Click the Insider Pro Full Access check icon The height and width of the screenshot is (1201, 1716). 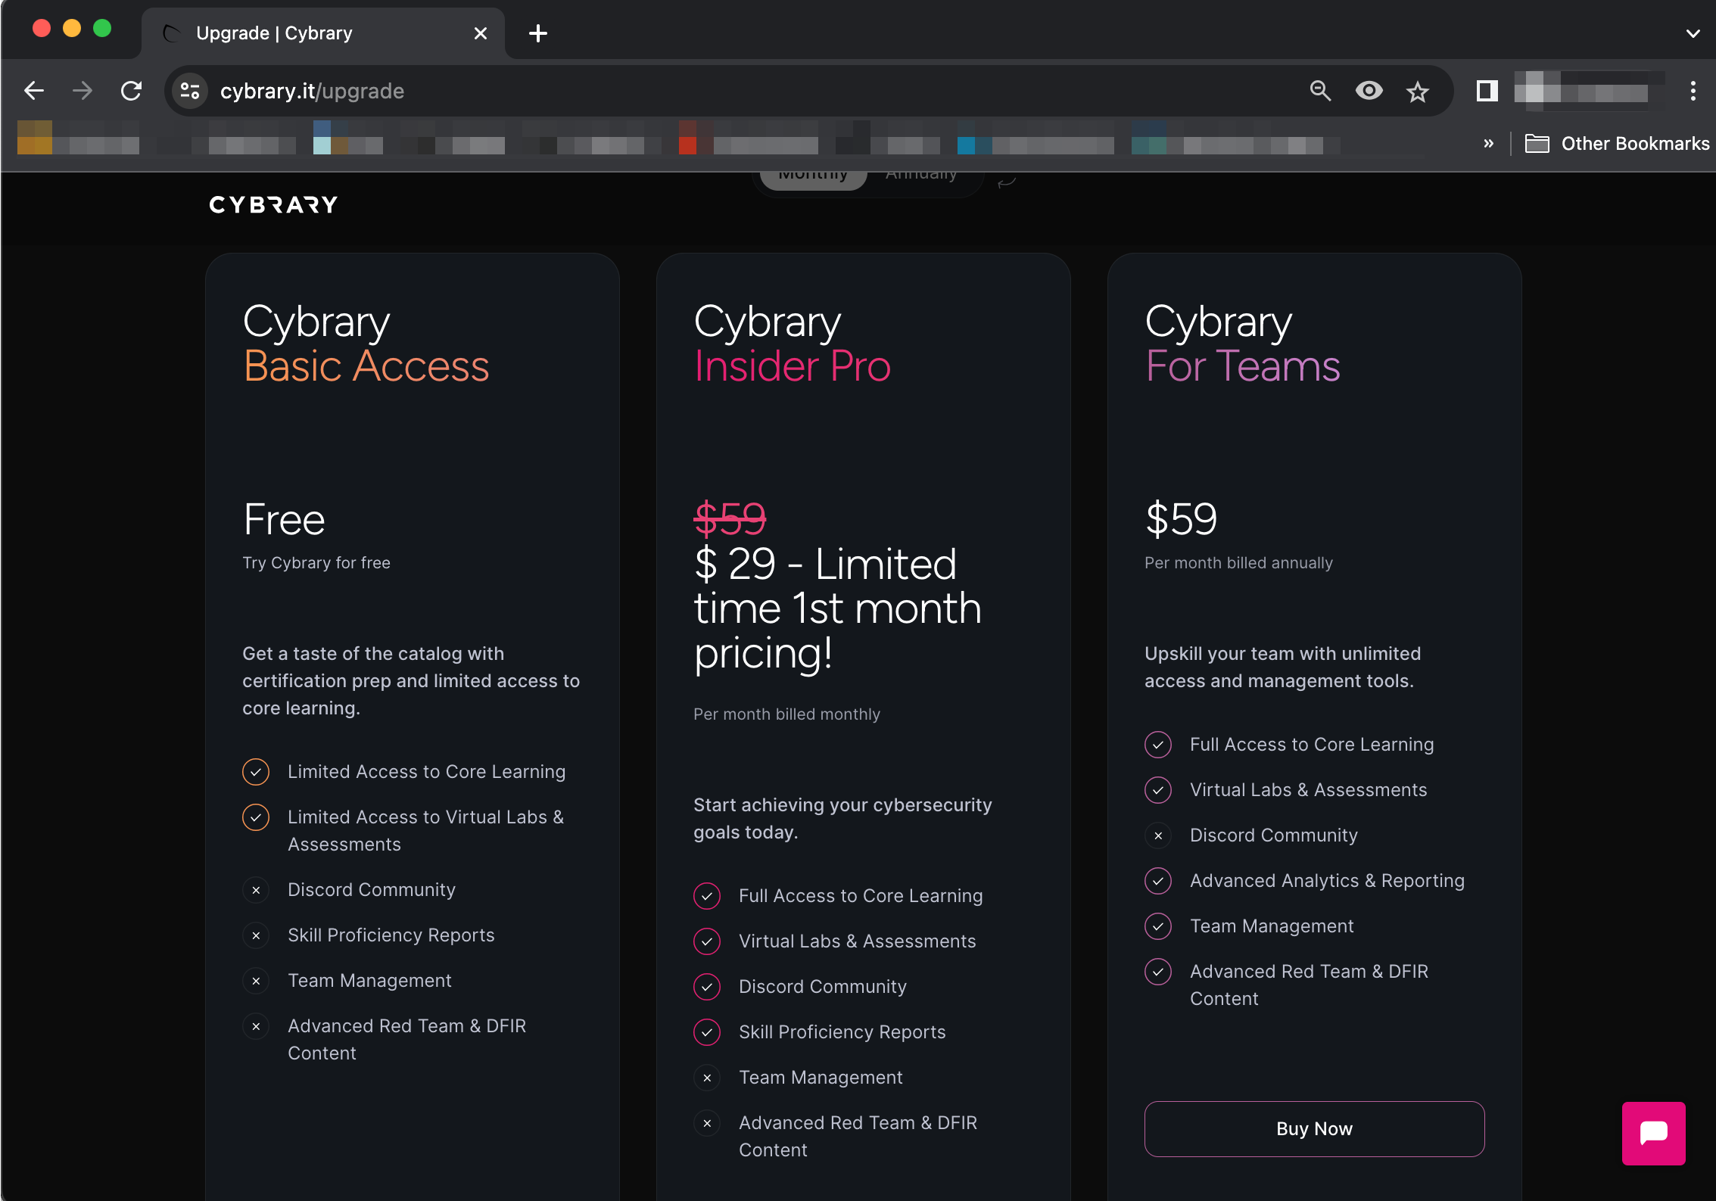point(707,896)
